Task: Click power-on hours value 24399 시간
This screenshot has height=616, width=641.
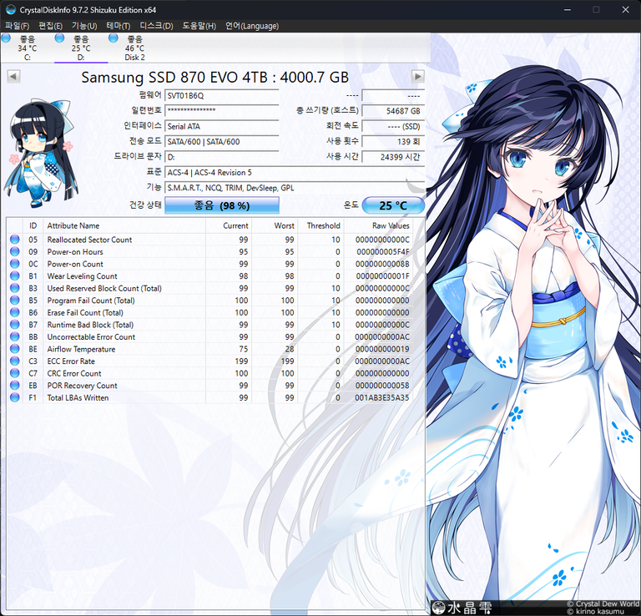Action: [393, 157]
